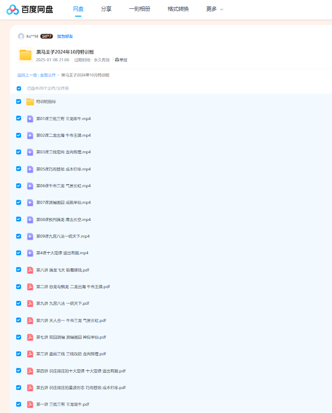Click the ks**l4 username
The height and width of the screenshot is (413, 332).
coord(32,36)
